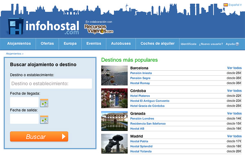Open Hostal El Antiguo Convento listing

[x=150, y=101]
